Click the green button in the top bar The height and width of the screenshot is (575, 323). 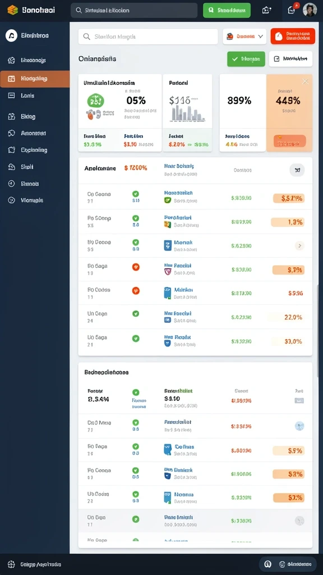(227, 10)
